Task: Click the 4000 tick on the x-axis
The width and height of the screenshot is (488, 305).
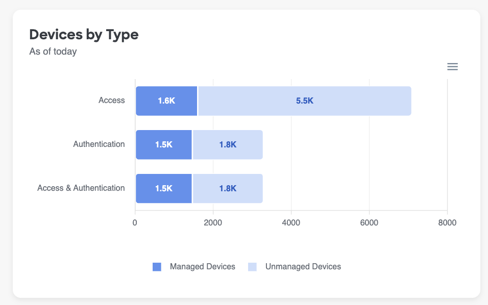Action: tap(291, 223)
